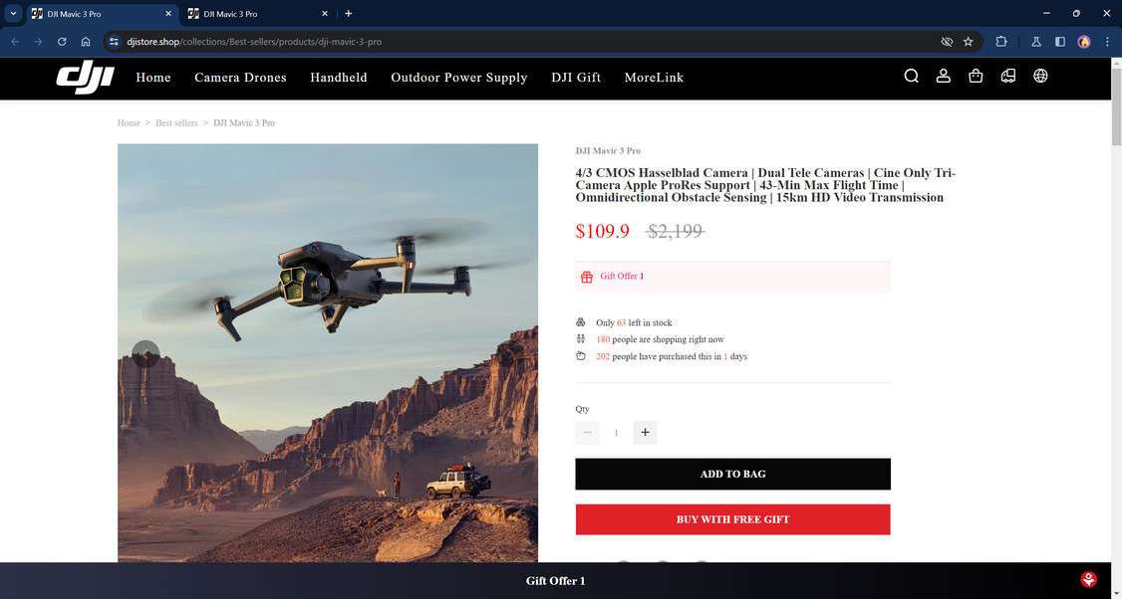Select the first DJI Mavic 3 Pro tab
Image resolution: width=1122 pixels, height=599 pixels.
pyautogui.click(x=101, y=14)
